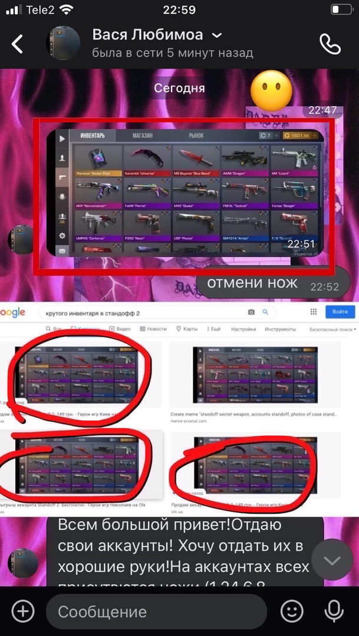The image size is (359, 636).
Task: Open the emoji sticker picker
Action: coord(292,611)
